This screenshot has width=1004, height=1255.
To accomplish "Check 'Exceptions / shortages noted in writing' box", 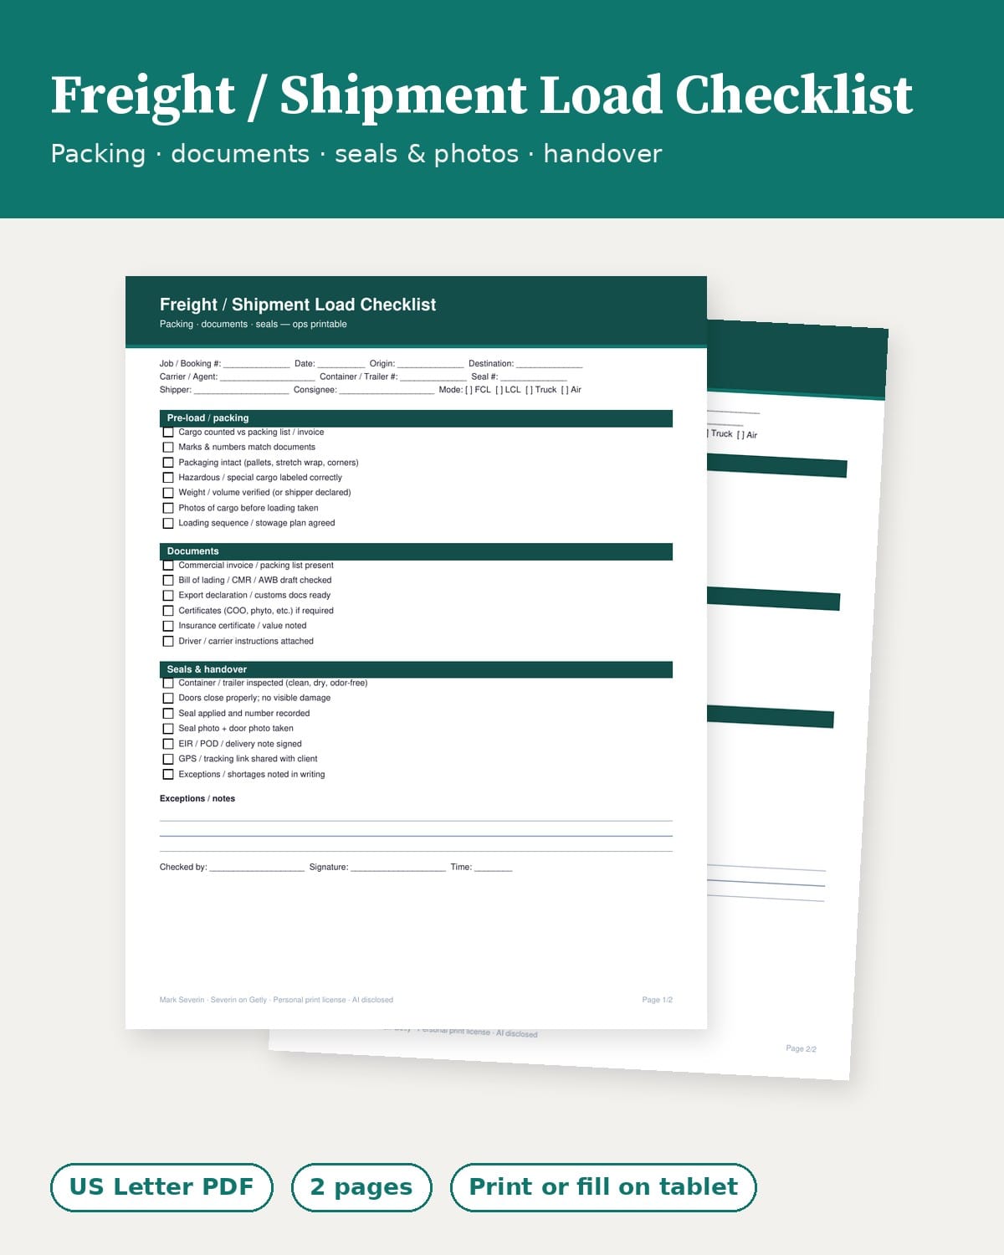I will [168, 774].
